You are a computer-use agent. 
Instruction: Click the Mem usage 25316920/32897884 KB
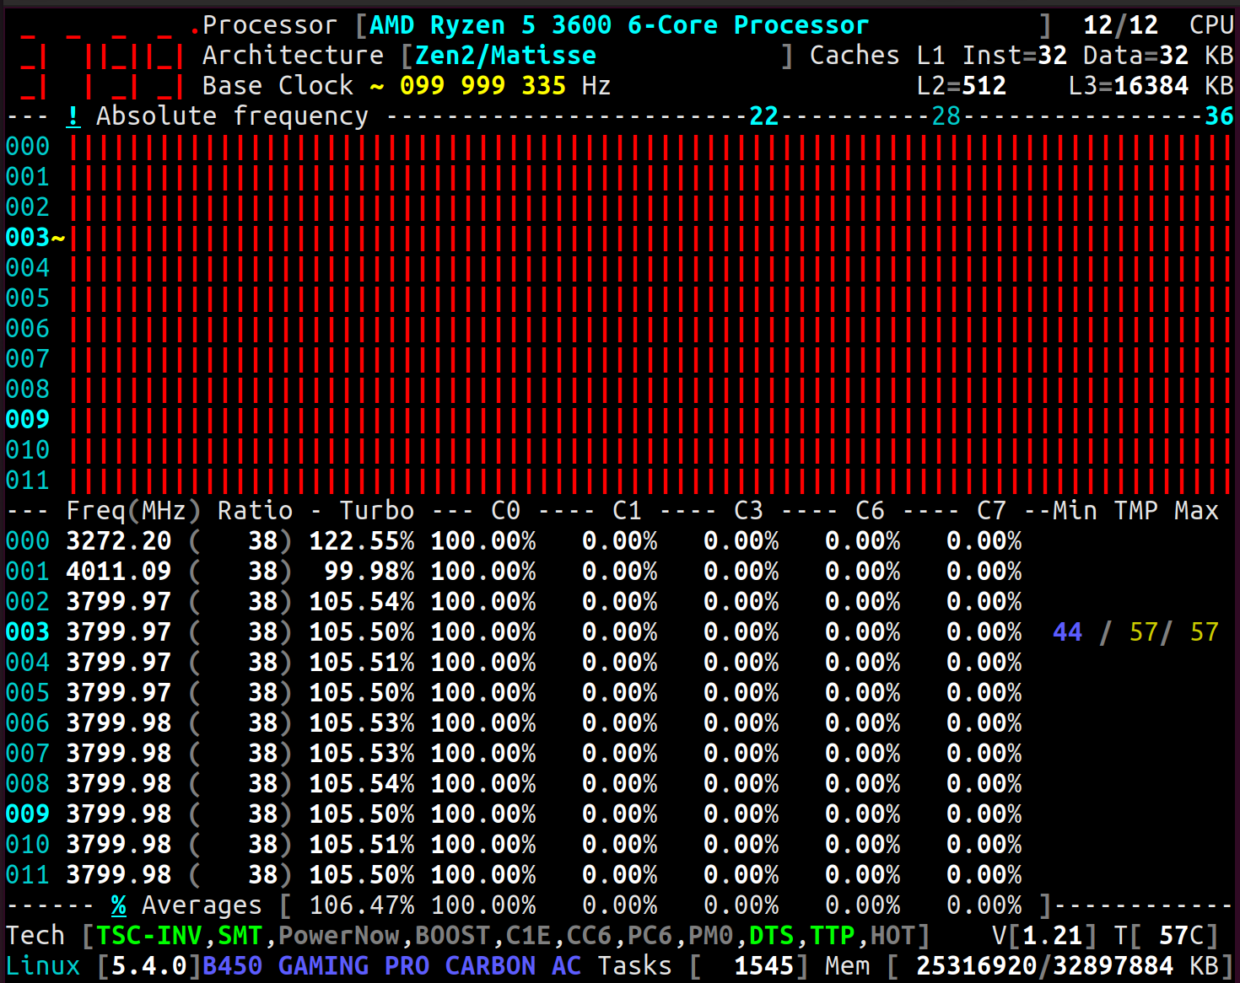pyautogui.click(x=1067, y=966)
